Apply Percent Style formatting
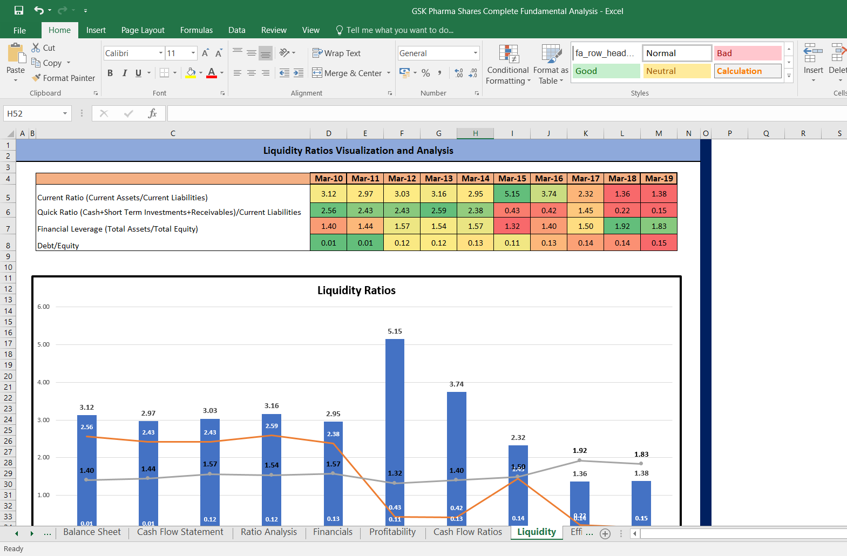Screen dimensions: 847x556 pos(426,72)
